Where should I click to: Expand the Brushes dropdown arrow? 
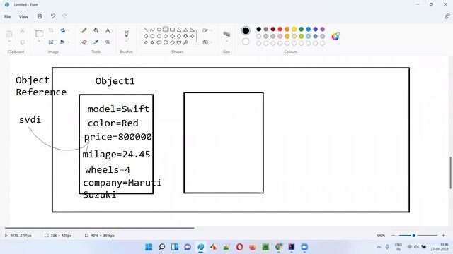point(126,42)
